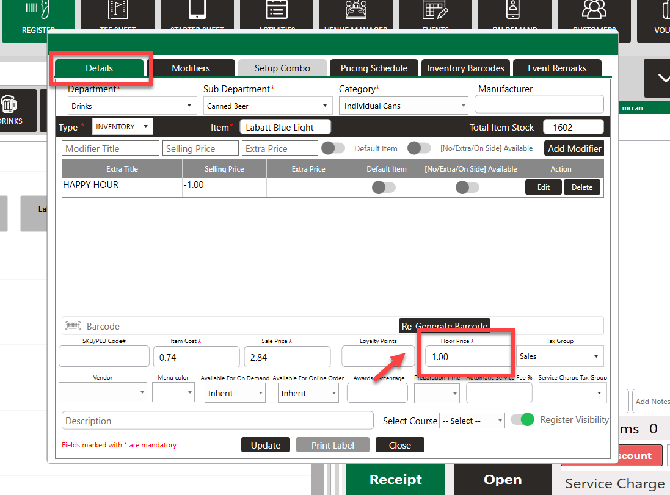Expand the Department dropdown
Screen dimensions: 670x495
click(131, 106)
